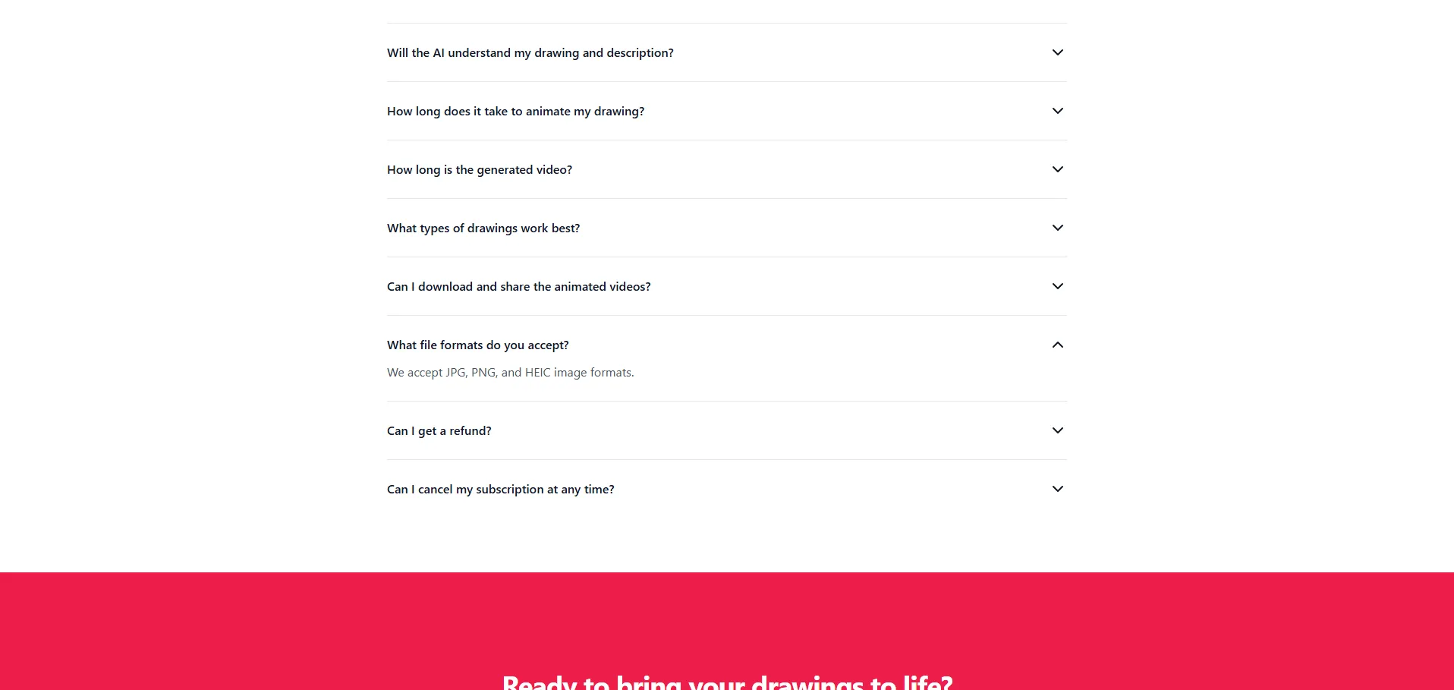Image resolution: width=1454 pixels, height=690 pixels.
Task: Click chevron beside drawing types question
Action: point(1057,228)
